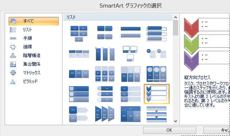Choose the four rounded rectangles picture list layout
230x136 pixels.
(x=105, y=33)
